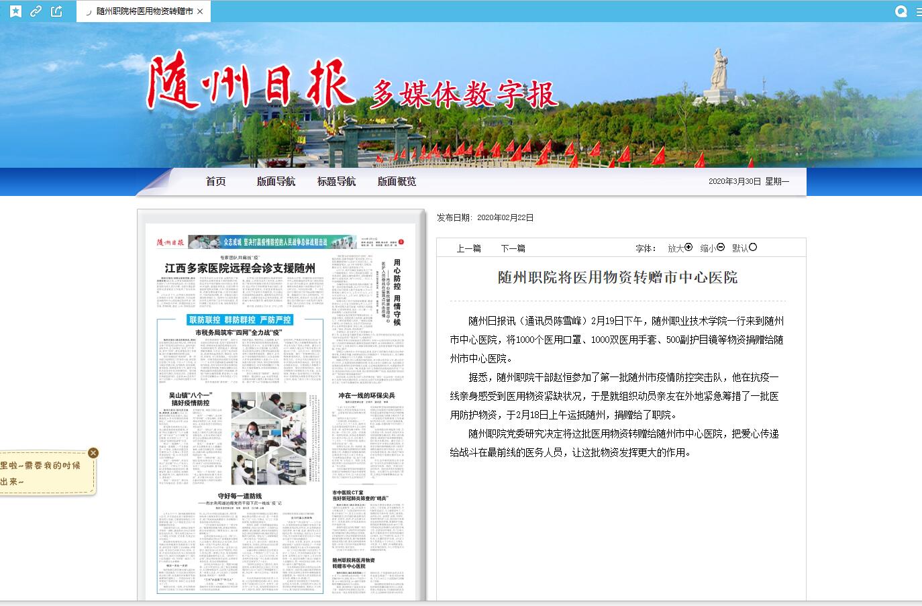Screen dimensions: 922x606
Task: Open 标题导航 navigation menu
Action: click(336, 181)
